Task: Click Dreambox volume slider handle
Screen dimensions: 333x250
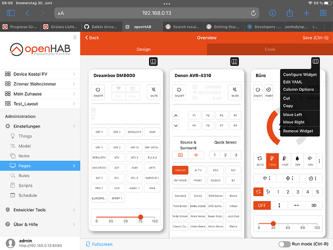Action: [140, 217]
